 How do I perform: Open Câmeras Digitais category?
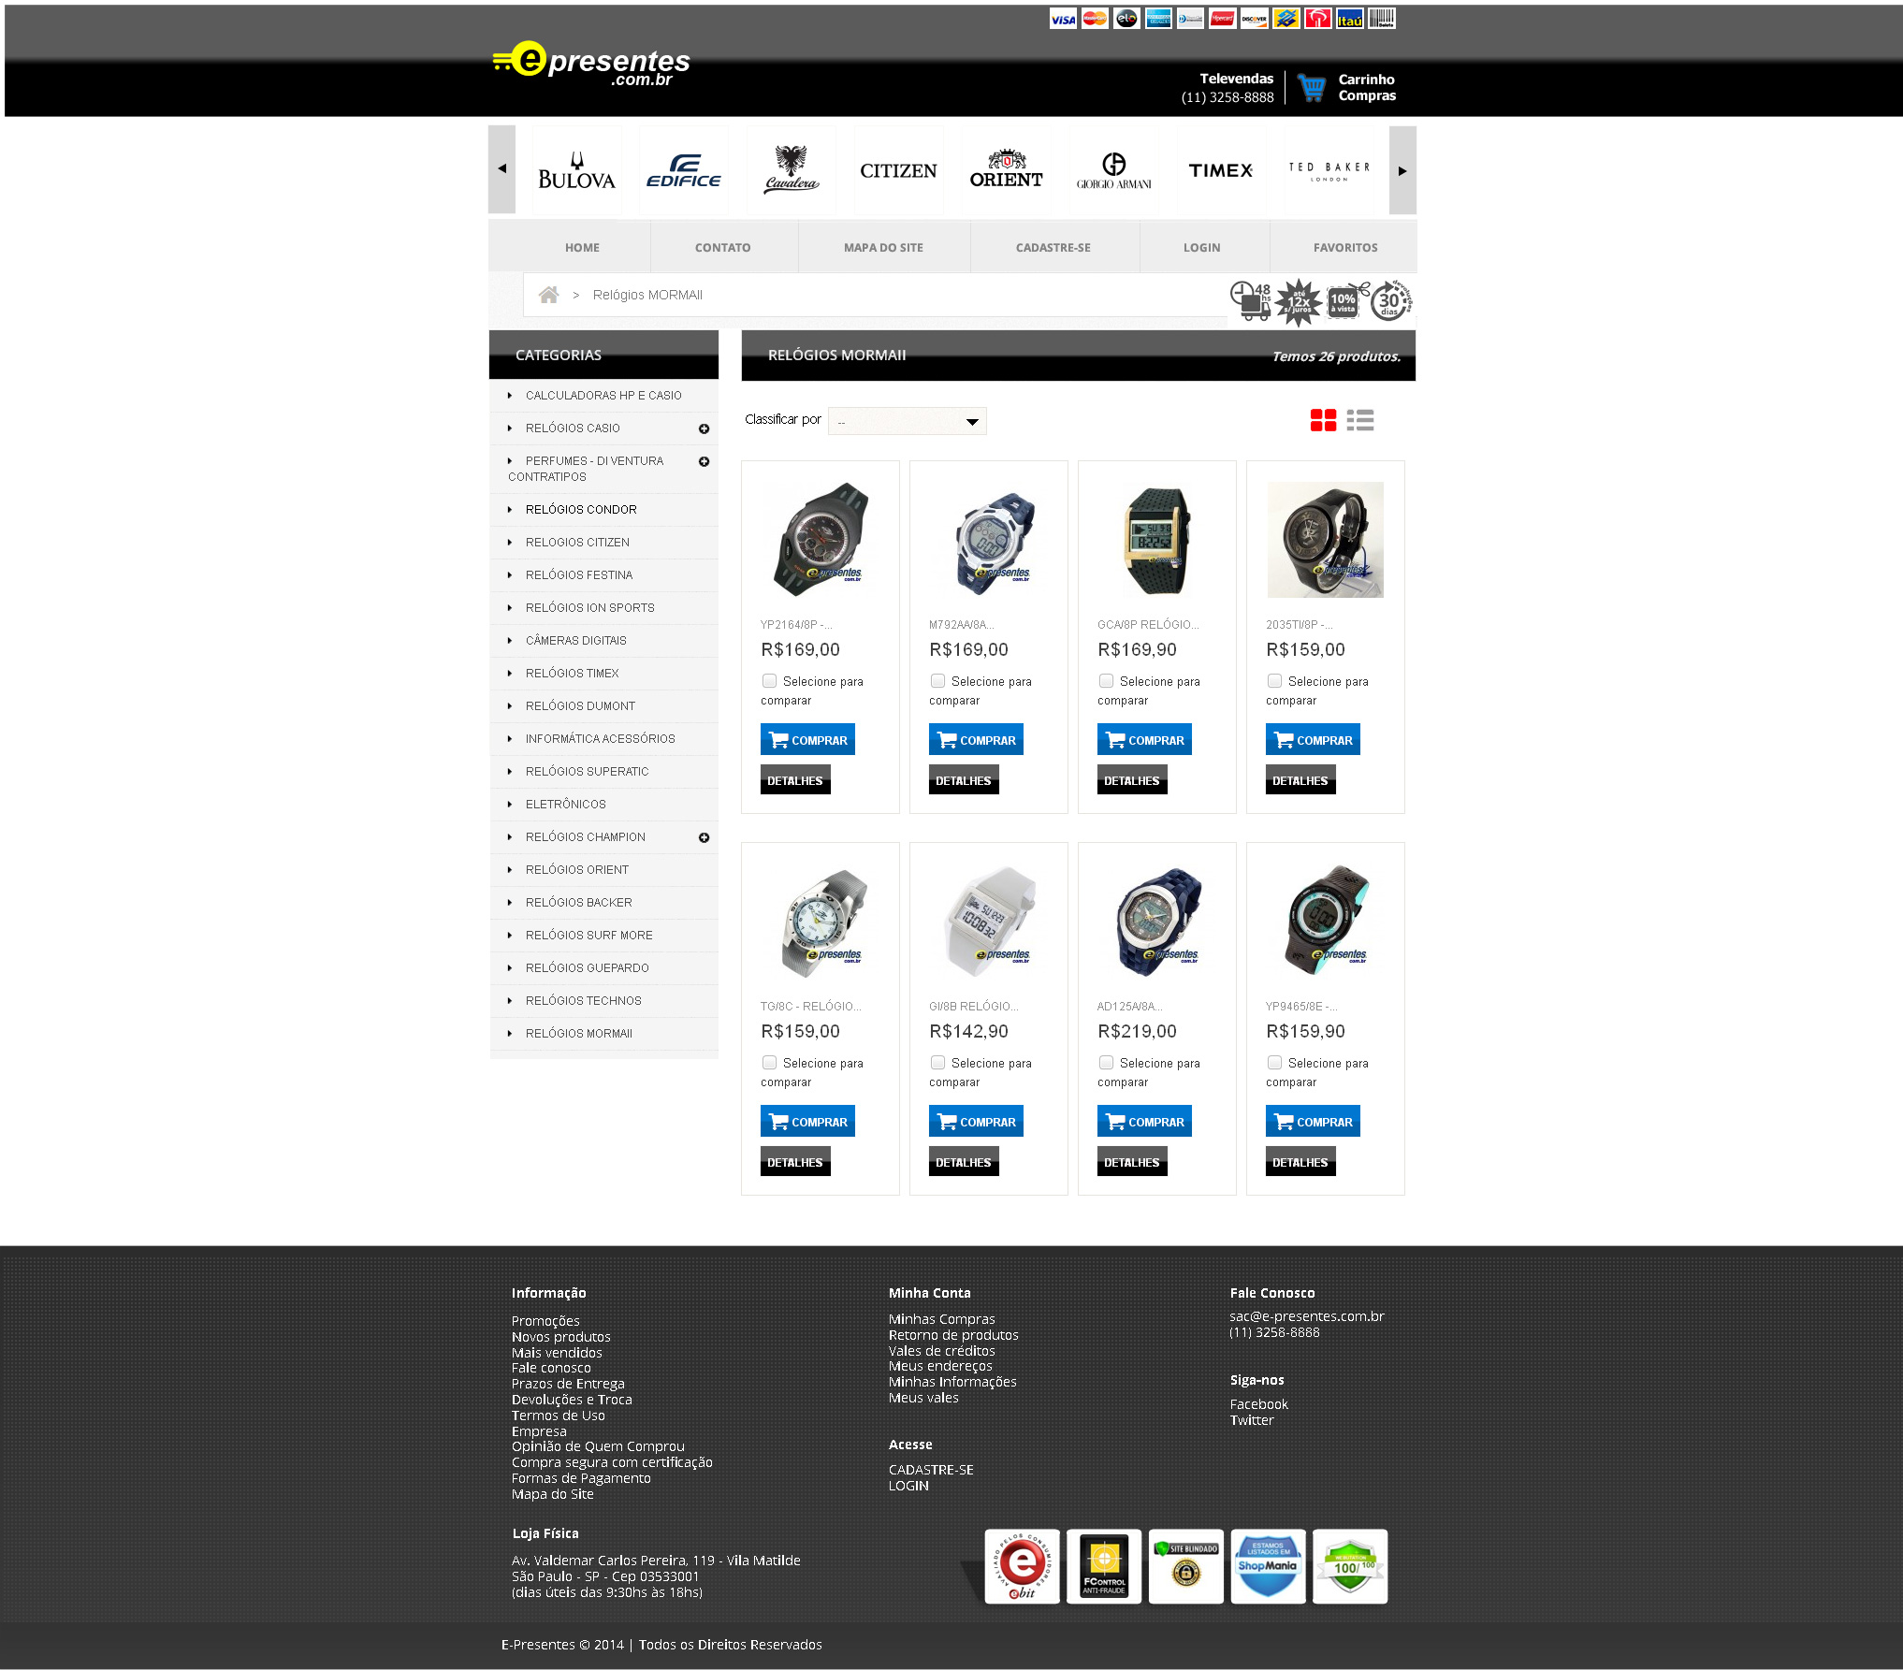click(576, 641)
